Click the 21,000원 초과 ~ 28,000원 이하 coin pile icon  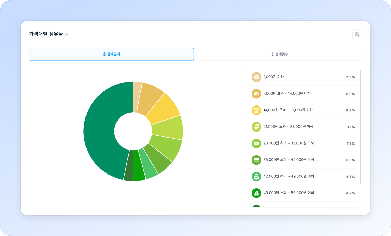(x=256, y=127)
